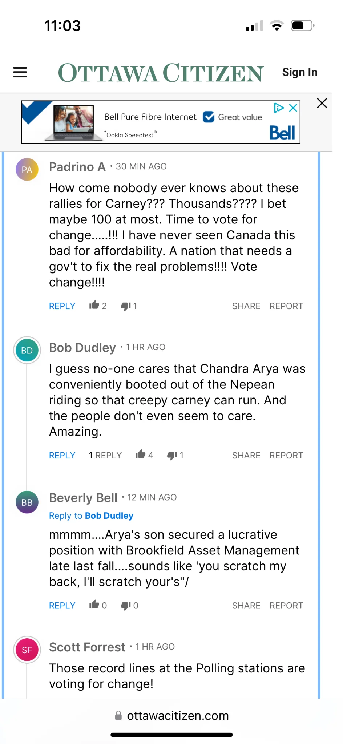This screenshot has height=744, width=343.
Task: Like Padrino A's comment with thumbs up
Action: coord(94,305)
